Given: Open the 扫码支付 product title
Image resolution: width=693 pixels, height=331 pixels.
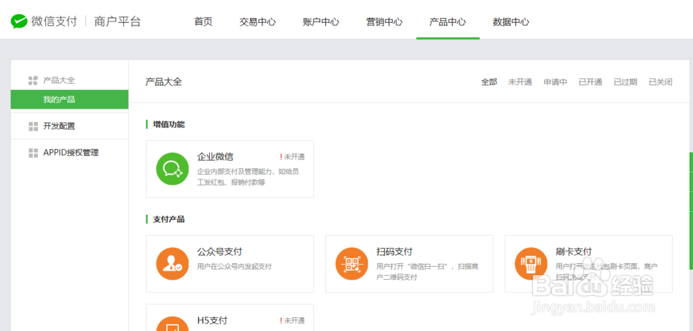Looking at the screenshot, I should pos(395,251).
